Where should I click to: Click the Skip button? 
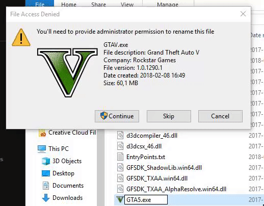click(169, 116)
